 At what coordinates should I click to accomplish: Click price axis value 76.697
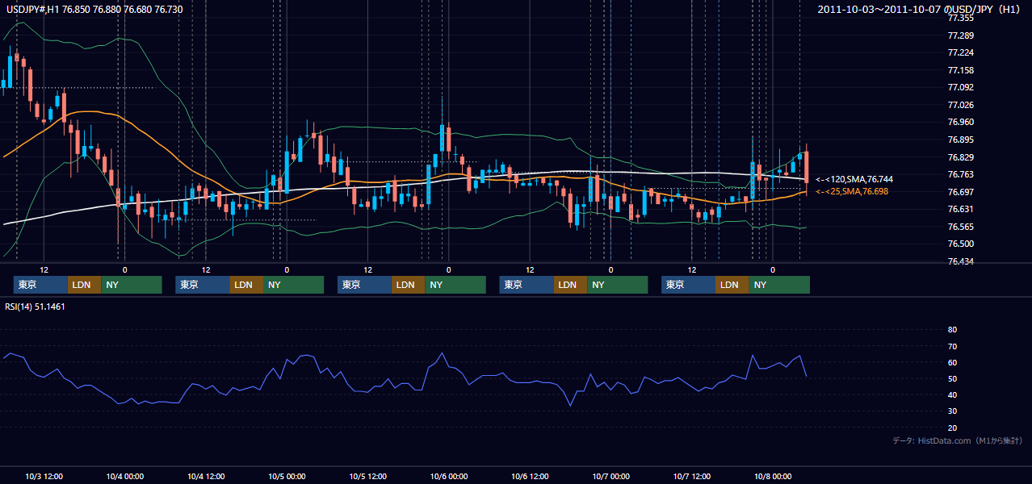(959, 191)
